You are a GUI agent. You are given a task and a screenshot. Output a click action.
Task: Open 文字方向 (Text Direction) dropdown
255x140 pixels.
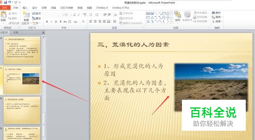pyautogui.click(x=127, y=13)
